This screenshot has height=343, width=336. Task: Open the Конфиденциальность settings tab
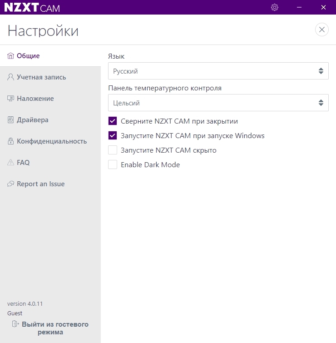coord(52,141)
